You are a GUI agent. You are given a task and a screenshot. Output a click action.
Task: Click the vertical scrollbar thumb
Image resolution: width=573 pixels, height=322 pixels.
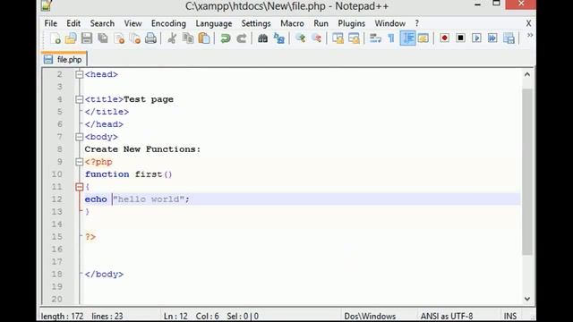coord(527,172)
